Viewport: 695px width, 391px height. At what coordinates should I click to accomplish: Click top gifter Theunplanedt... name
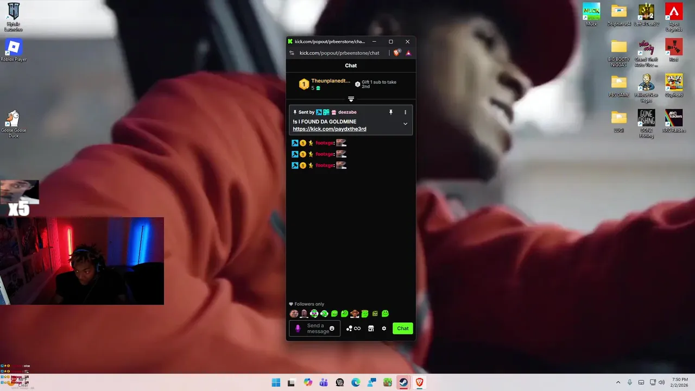[x=331, y=81]
